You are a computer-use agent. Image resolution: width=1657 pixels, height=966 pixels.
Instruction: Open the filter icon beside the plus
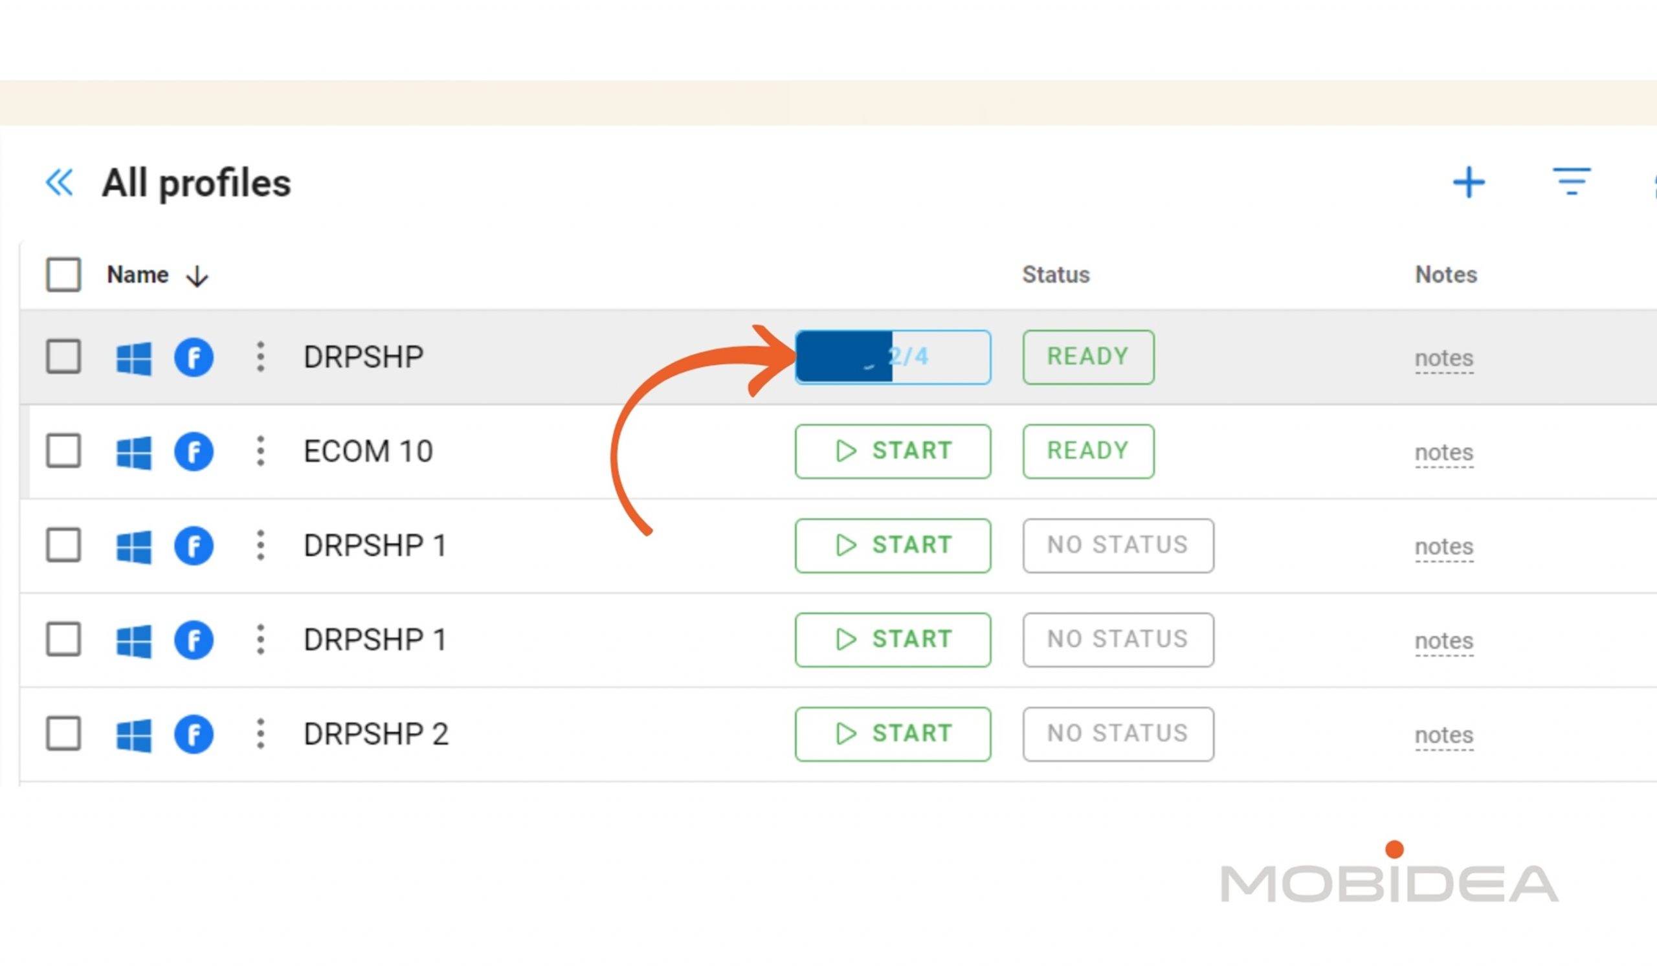pos(1572,181)
